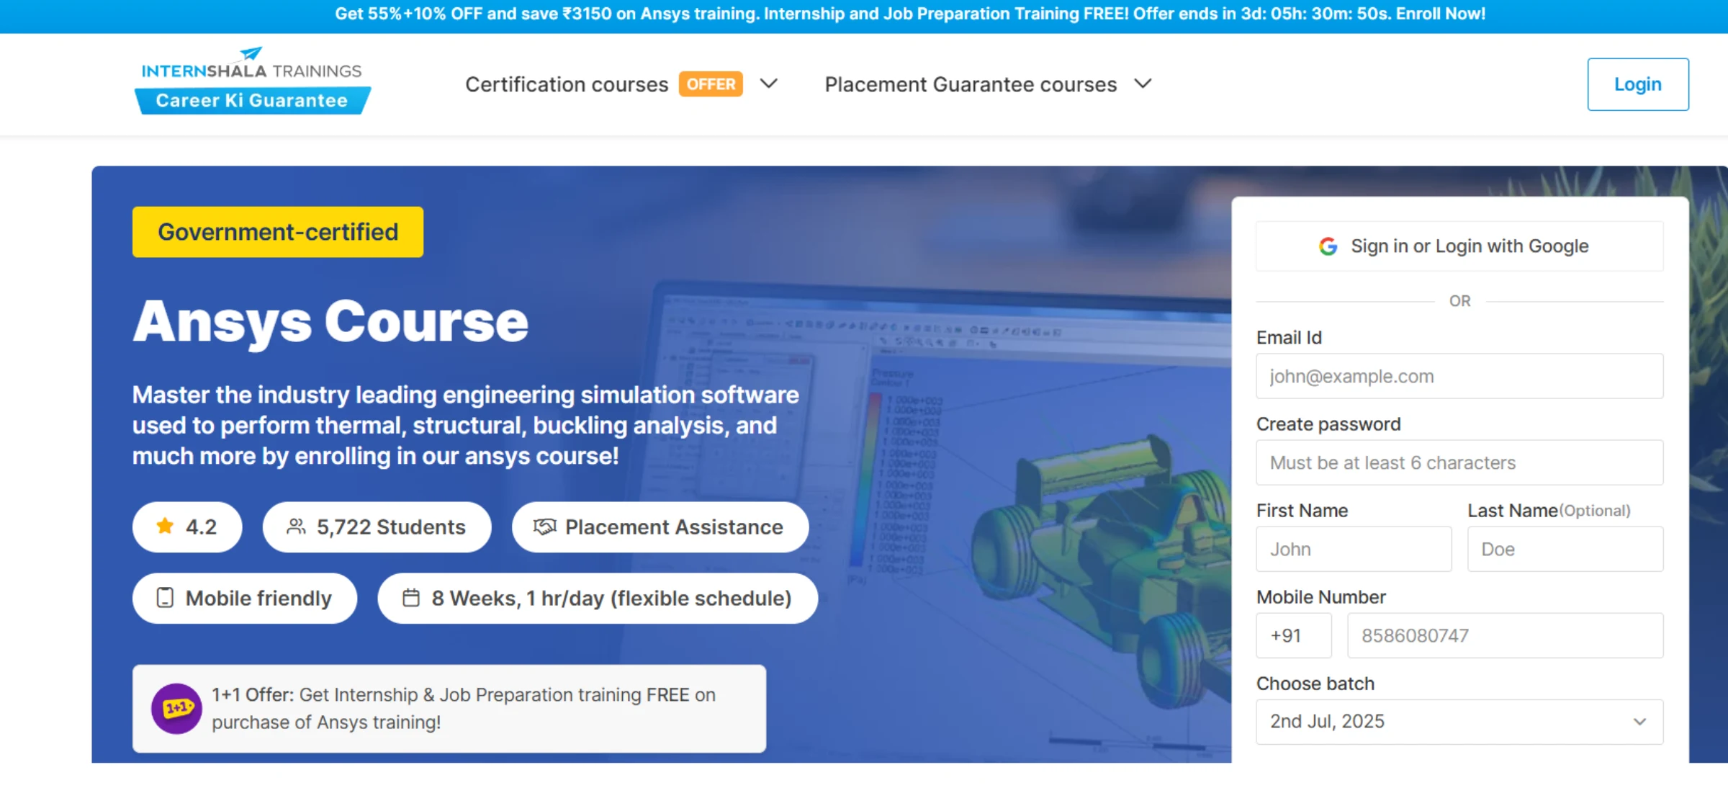The width and height of the screenshot is (1728, 788).
Task: Click the Mobile Number field
Action: tap(1505, 635)
